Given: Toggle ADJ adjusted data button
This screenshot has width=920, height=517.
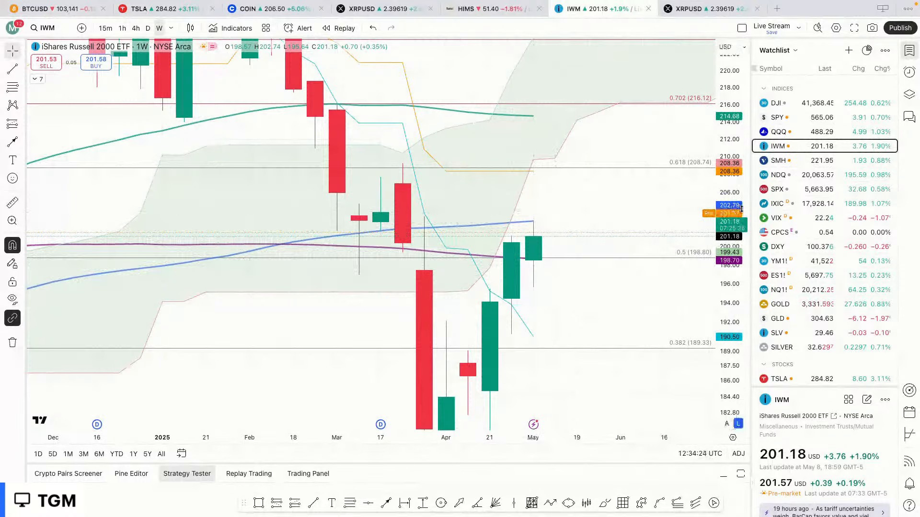Looking at the screenshot, I should click(738, 453).
